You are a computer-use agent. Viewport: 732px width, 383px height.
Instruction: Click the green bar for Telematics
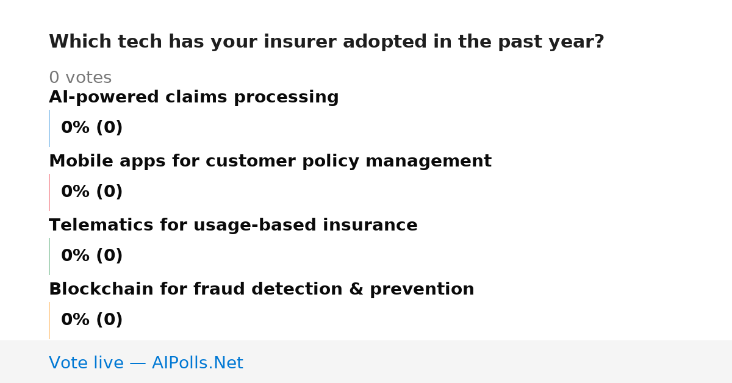(49, 256)
